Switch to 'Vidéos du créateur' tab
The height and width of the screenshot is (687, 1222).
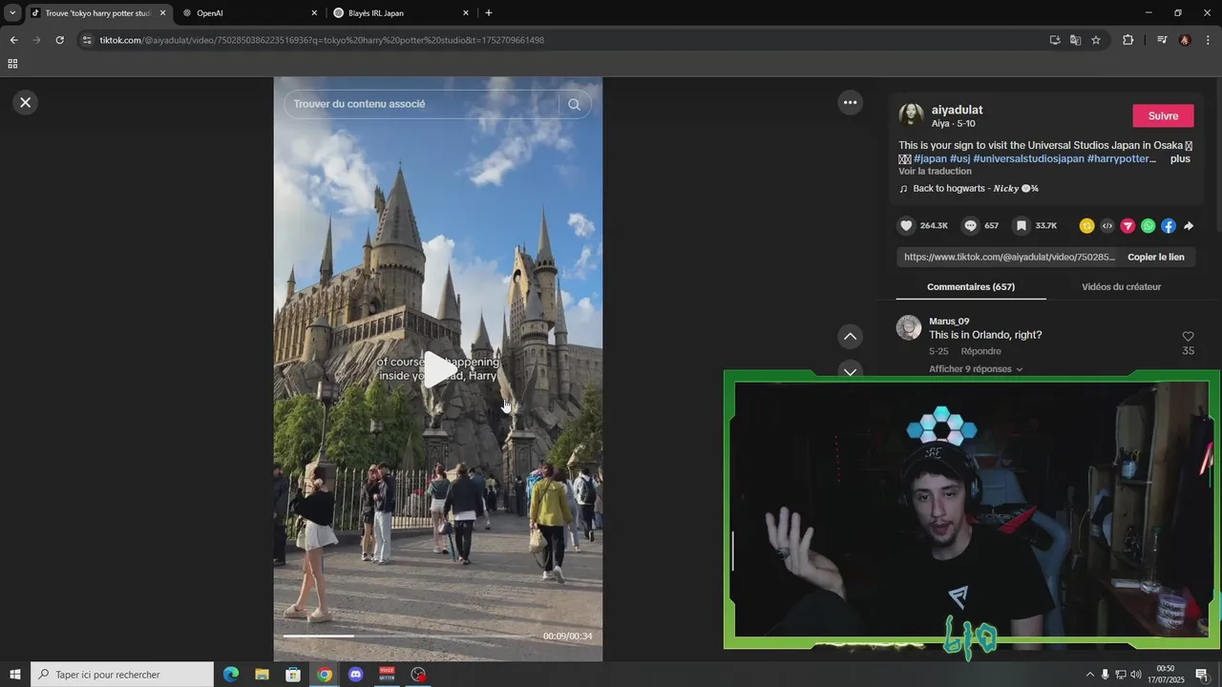pos(1121,286)
